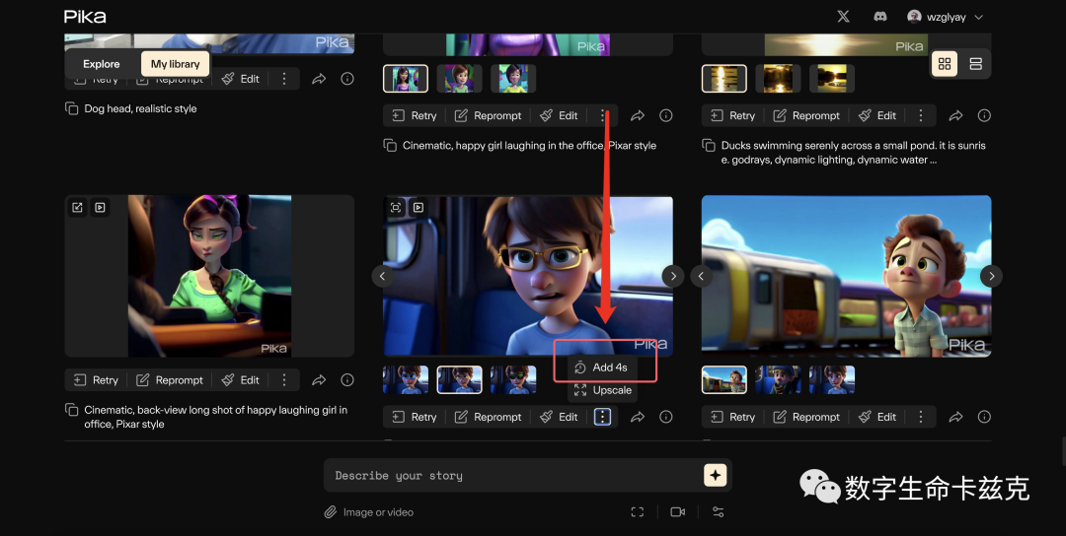Select the sunglasses boy variation thumbnail

513,380
